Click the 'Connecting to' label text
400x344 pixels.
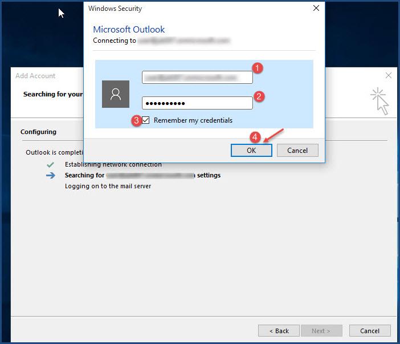pos(115,41)
